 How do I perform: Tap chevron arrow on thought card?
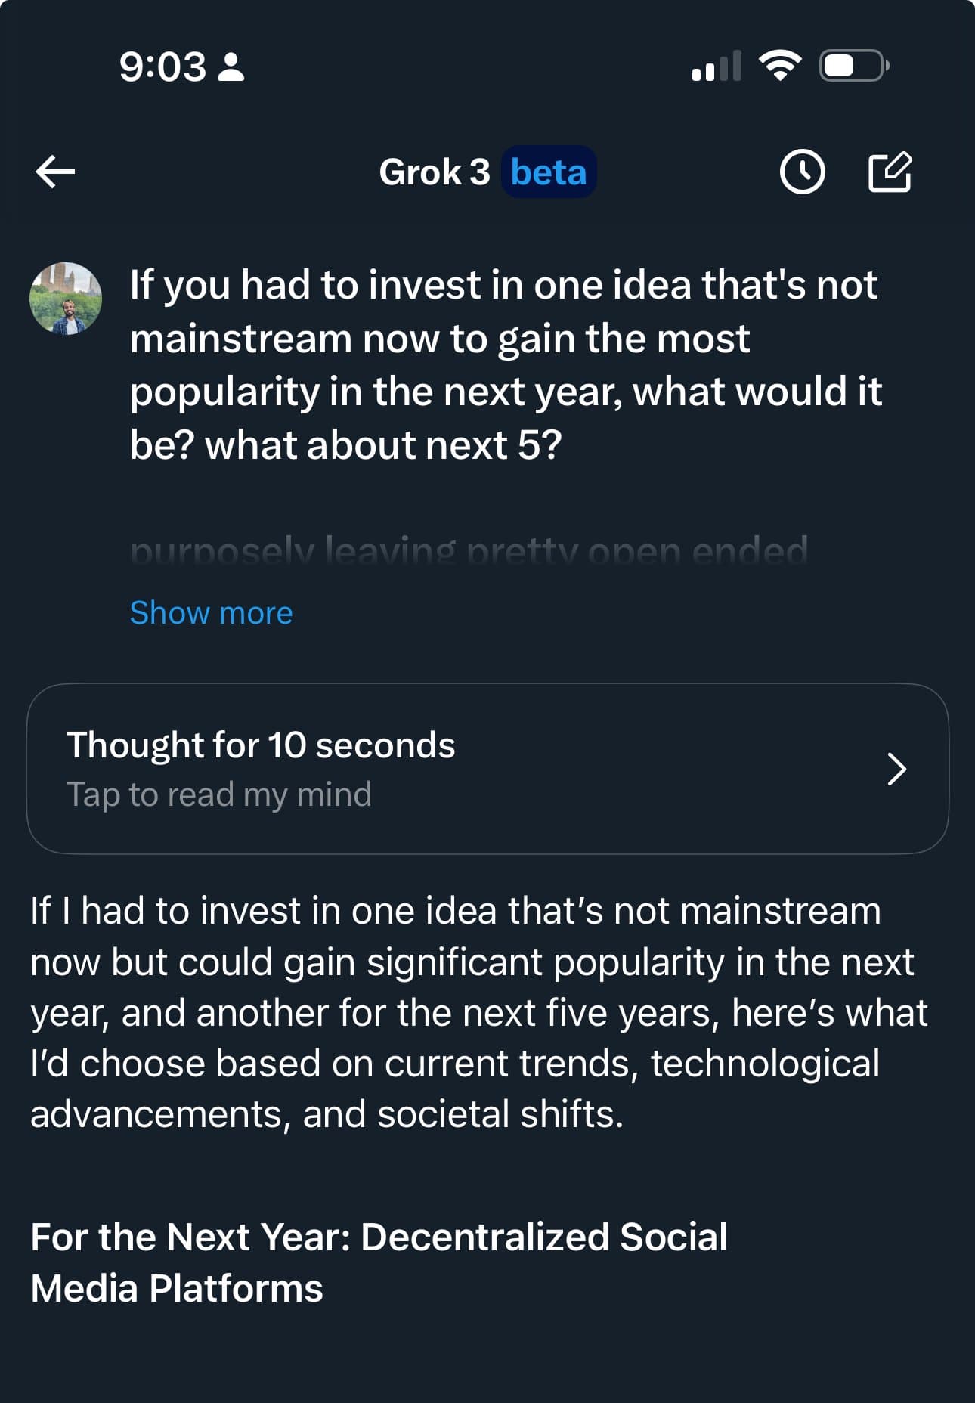tap(896, 769)
